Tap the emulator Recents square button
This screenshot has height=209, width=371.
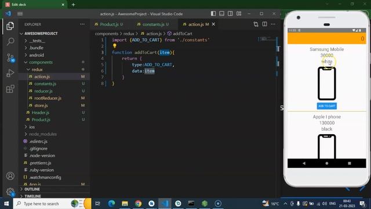pos(349,163)
